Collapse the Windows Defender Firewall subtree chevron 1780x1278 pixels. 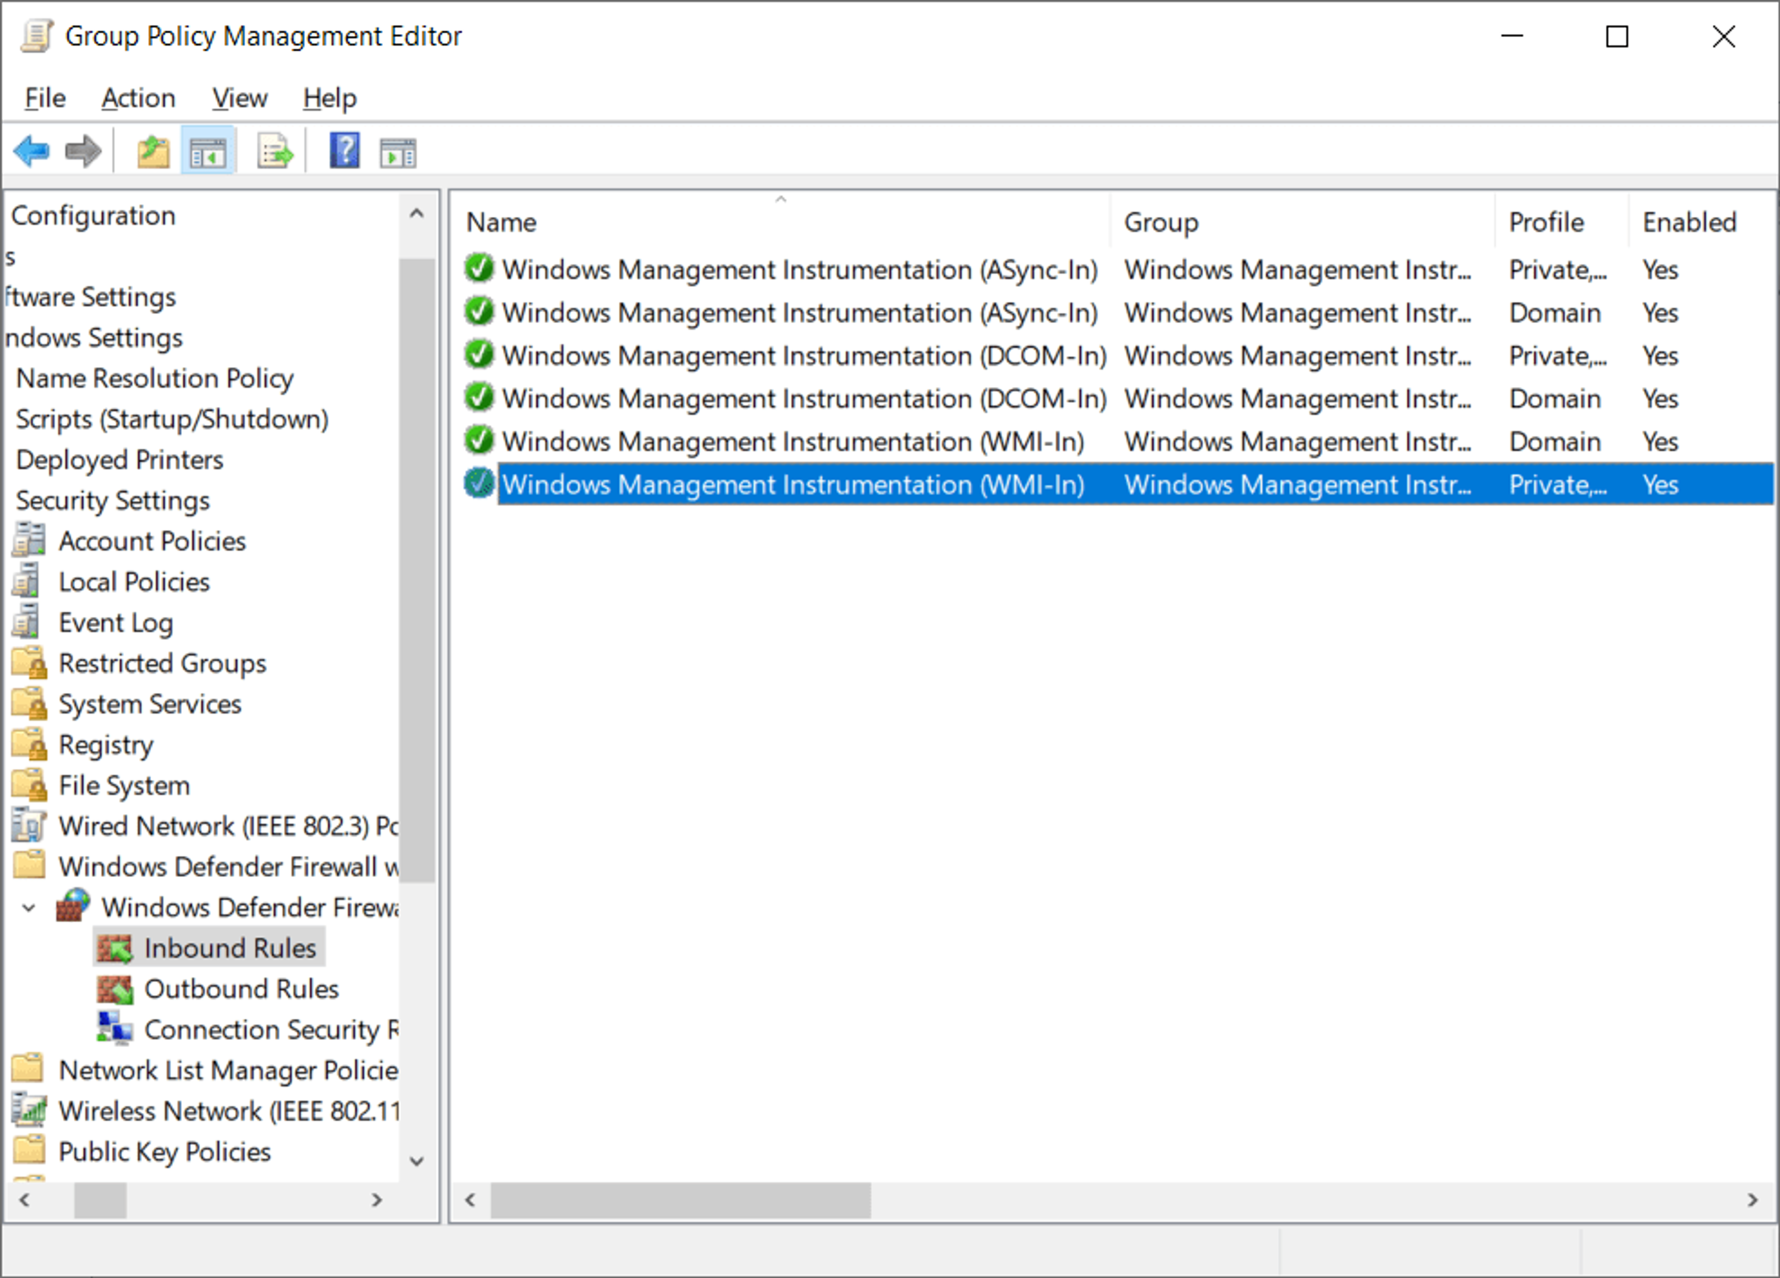(29, 908)
